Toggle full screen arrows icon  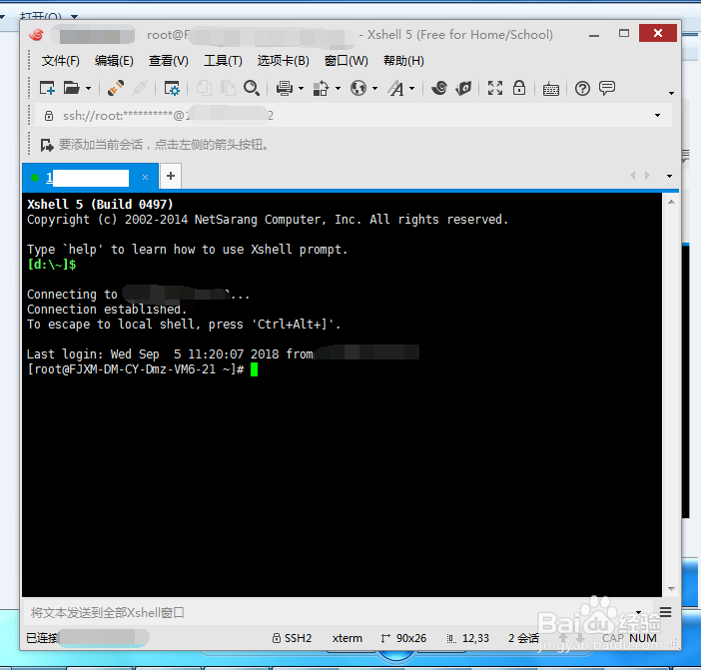pyautogui.click(x=495, y=88)
